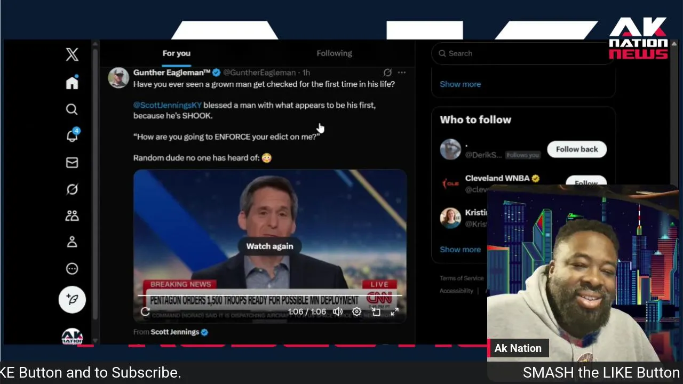The height and width of the screenshot is (384, 683).
Task: Click Follow for Cleveland WNBA
Action: (586, 181)
